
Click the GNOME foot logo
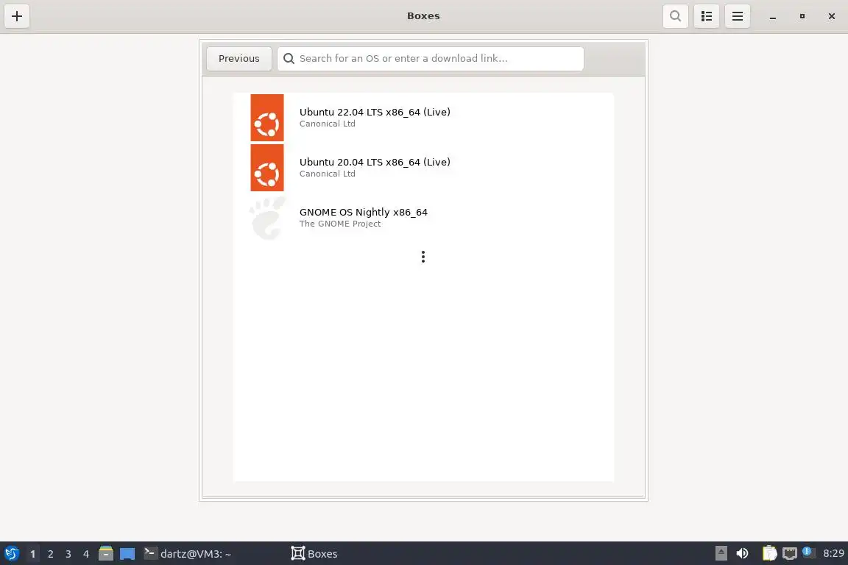tap(267, 217)
